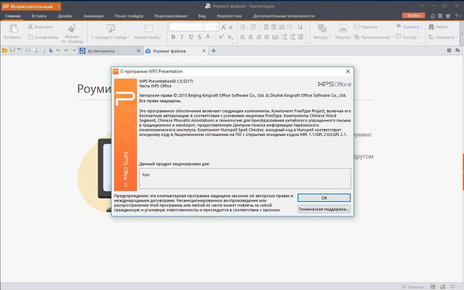The height and width of the screenshot is (290, 464).
Task: Expand the New Slide dropdown arrow
Action: [161, 37]
